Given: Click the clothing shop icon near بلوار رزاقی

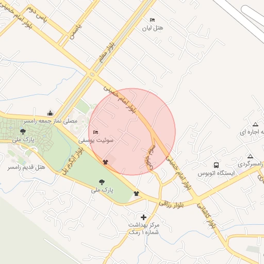Looking at the screenshot, I should [136, 193].
